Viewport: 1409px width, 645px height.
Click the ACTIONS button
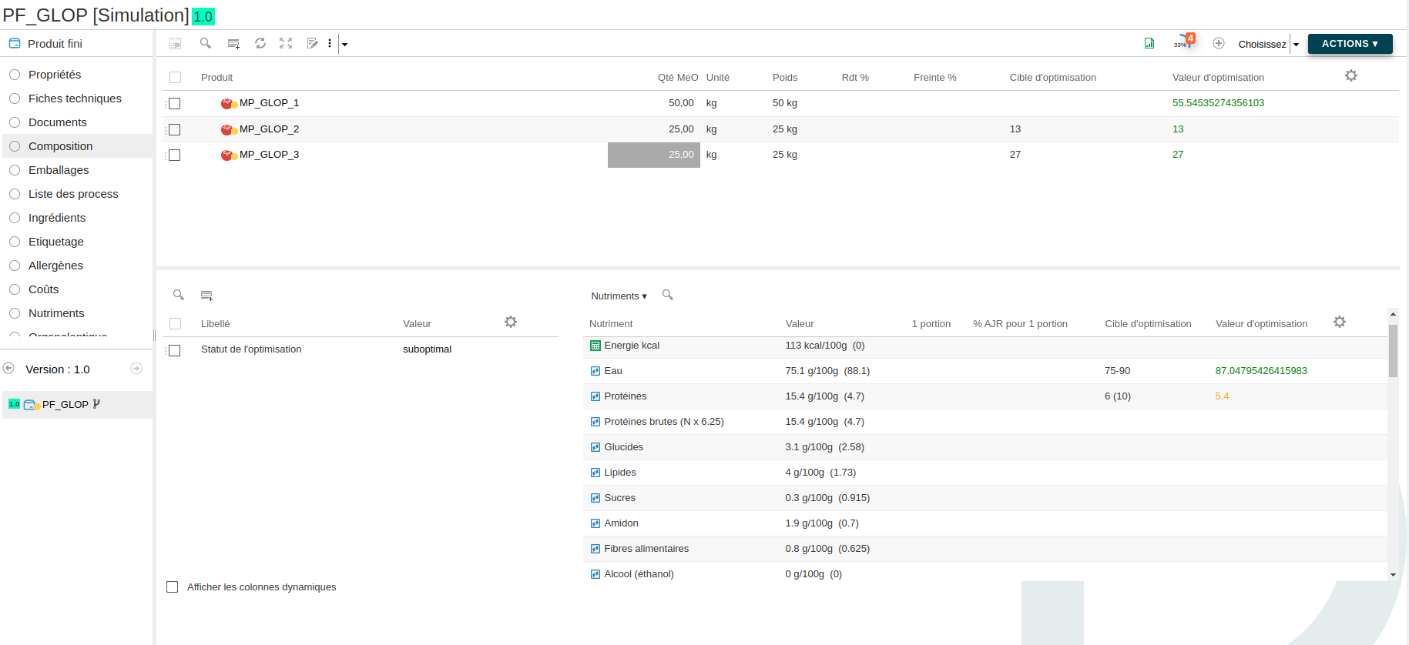(x=1350, y=44)
